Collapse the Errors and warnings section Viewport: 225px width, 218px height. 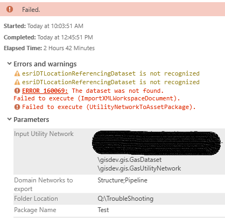(x=9, y=64)
